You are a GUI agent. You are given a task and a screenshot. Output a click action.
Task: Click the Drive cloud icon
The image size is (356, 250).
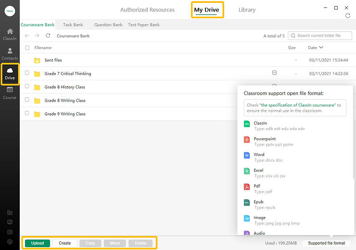click(10, 71)
